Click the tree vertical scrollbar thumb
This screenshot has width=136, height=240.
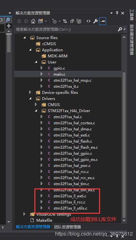pyautogui.click(x=124, y=145)
